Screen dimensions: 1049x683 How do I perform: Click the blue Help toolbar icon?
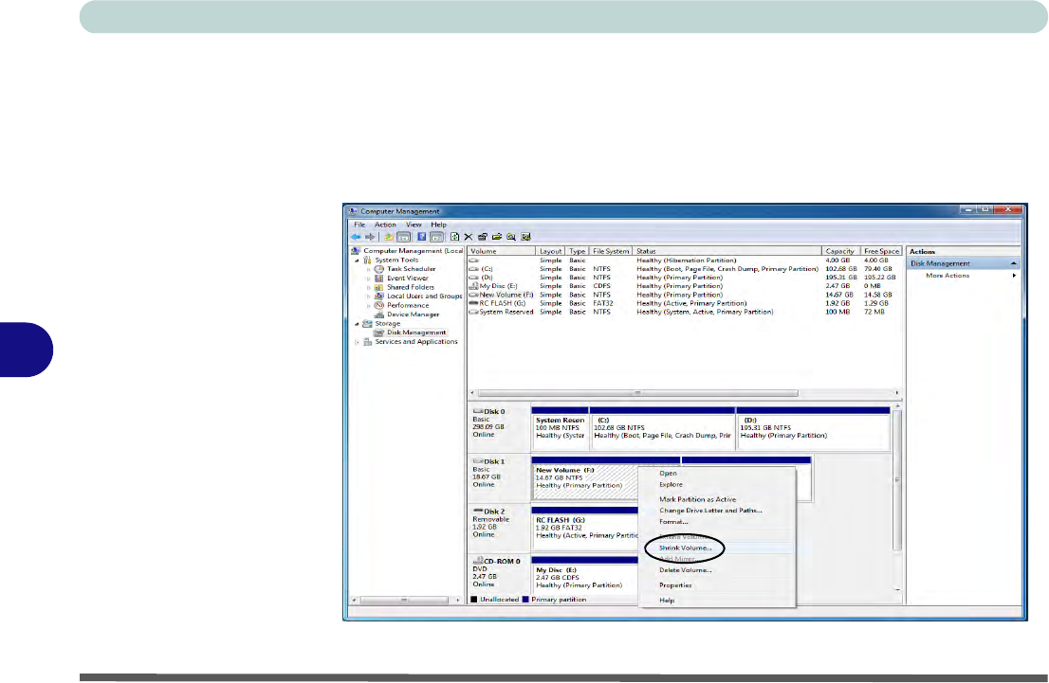(x=422, y=237)
